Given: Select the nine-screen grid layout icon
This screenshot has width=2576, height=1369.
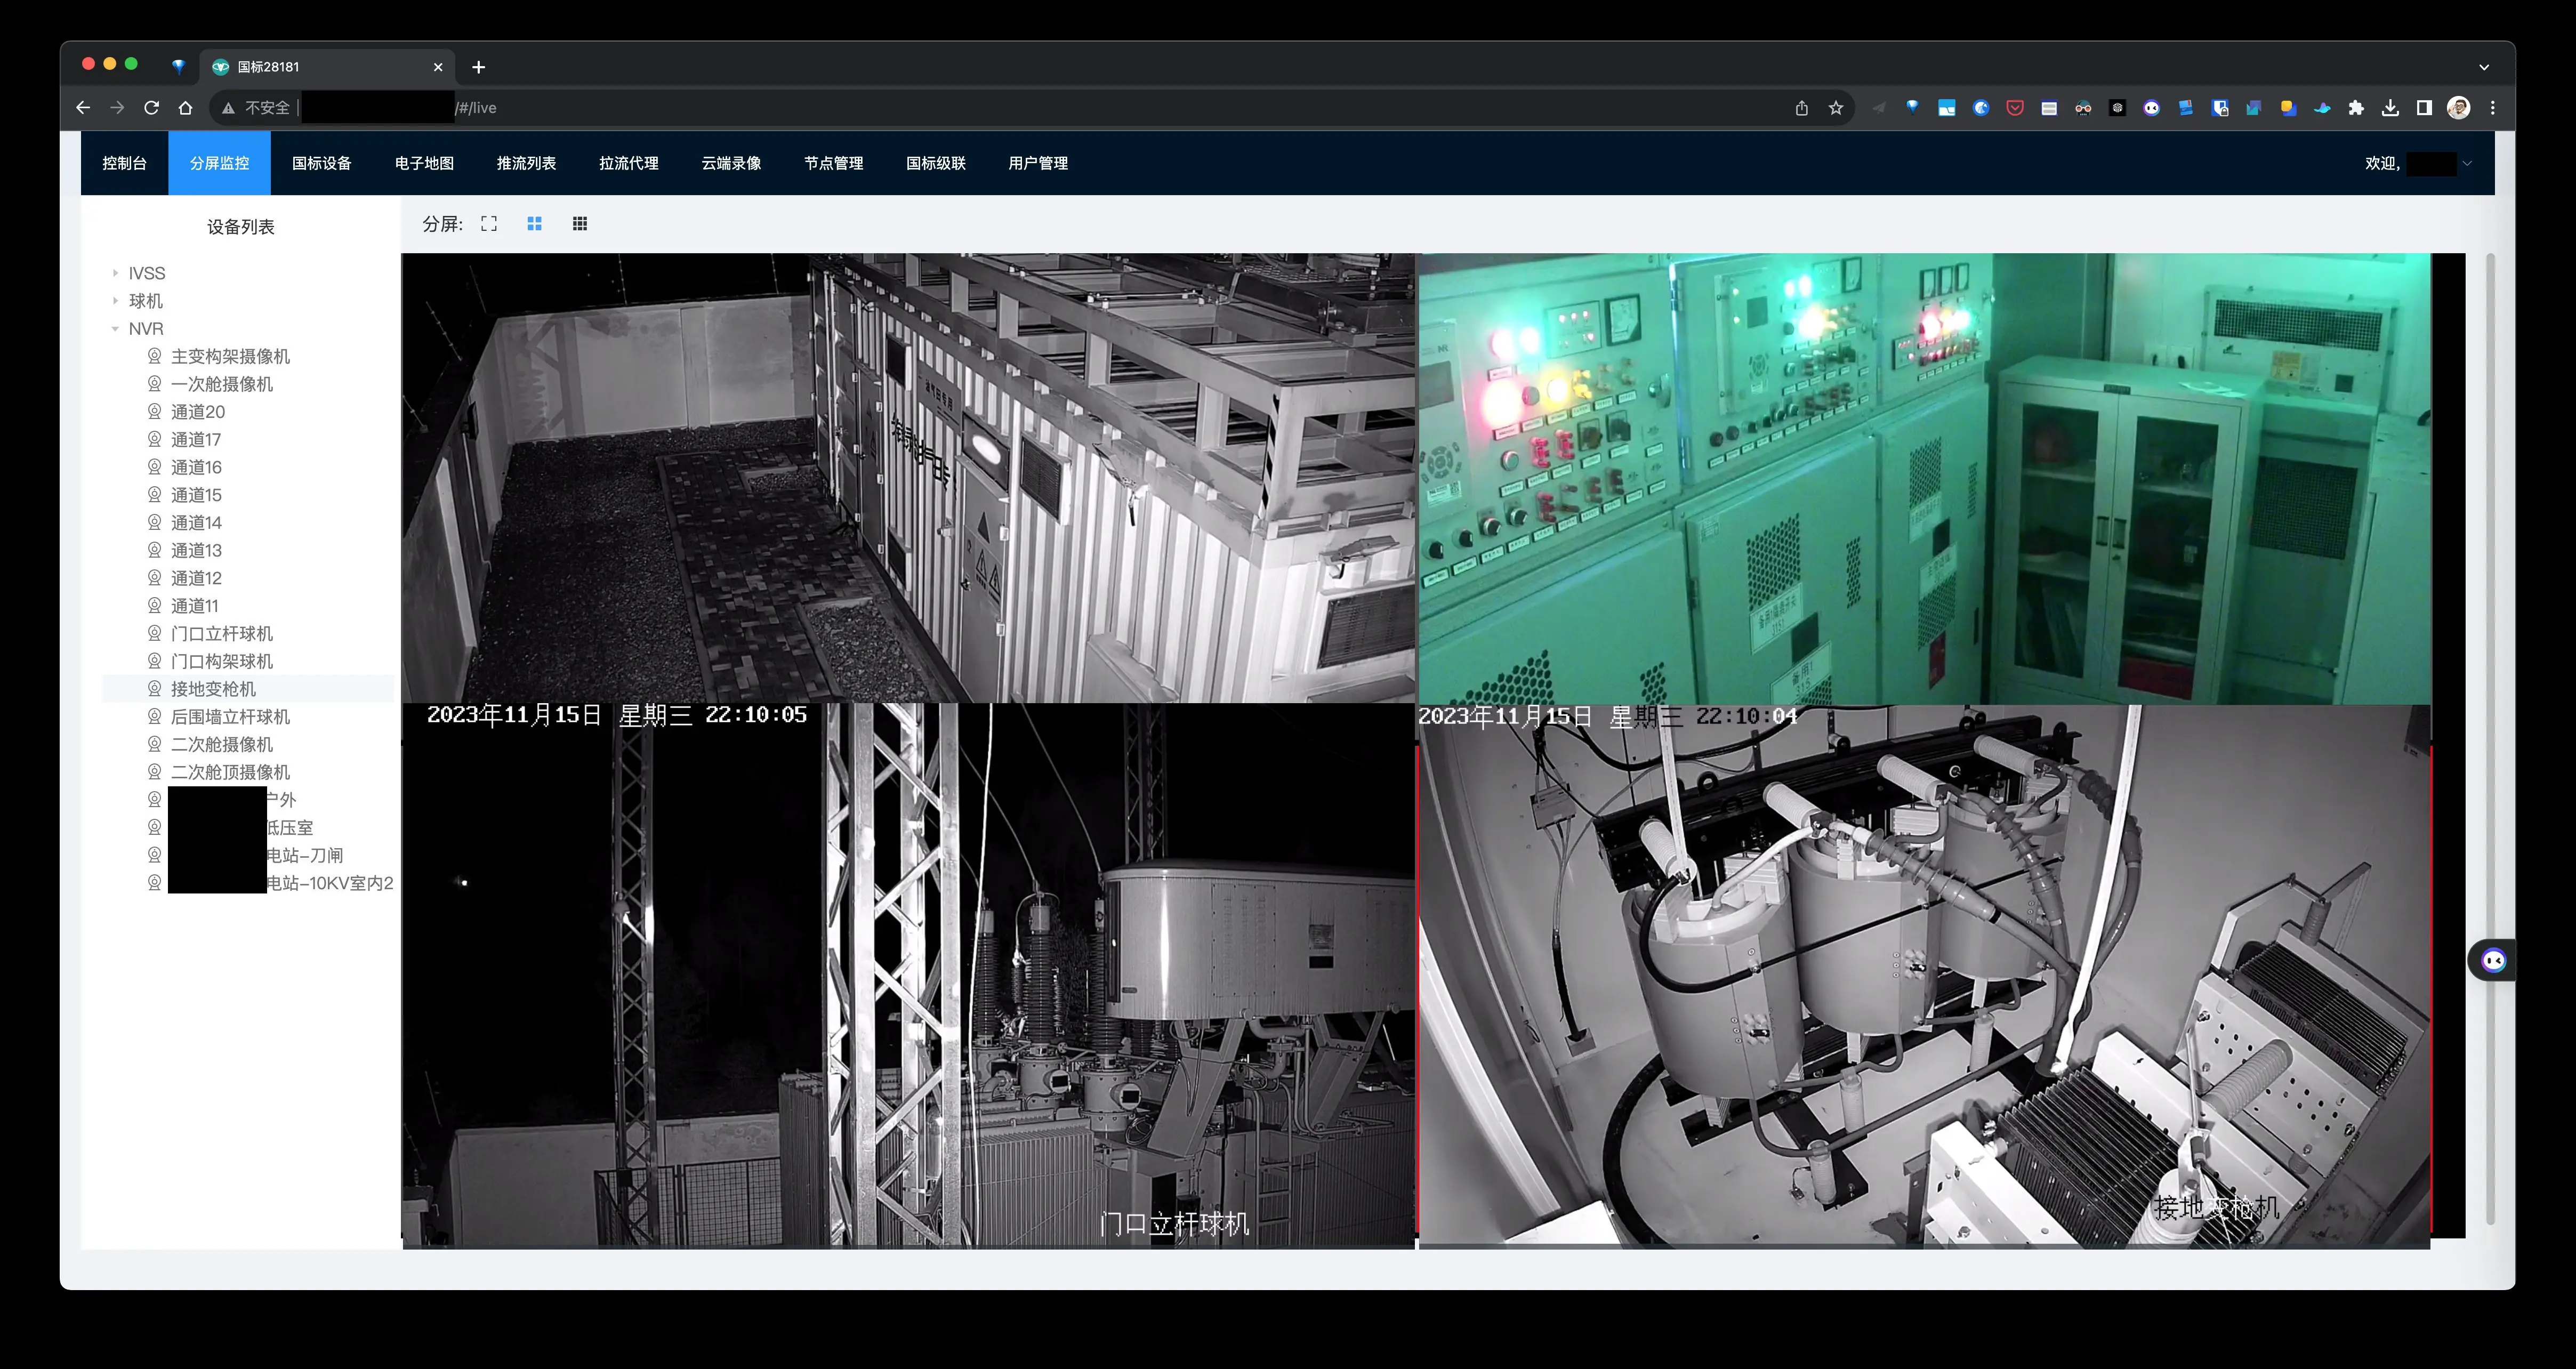Looking at the screenshot, I should pos(580,224).
